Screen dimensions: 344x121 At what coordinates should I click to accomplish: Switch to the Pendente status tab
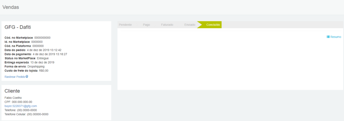pyautogui.click(x=125, y=25)
